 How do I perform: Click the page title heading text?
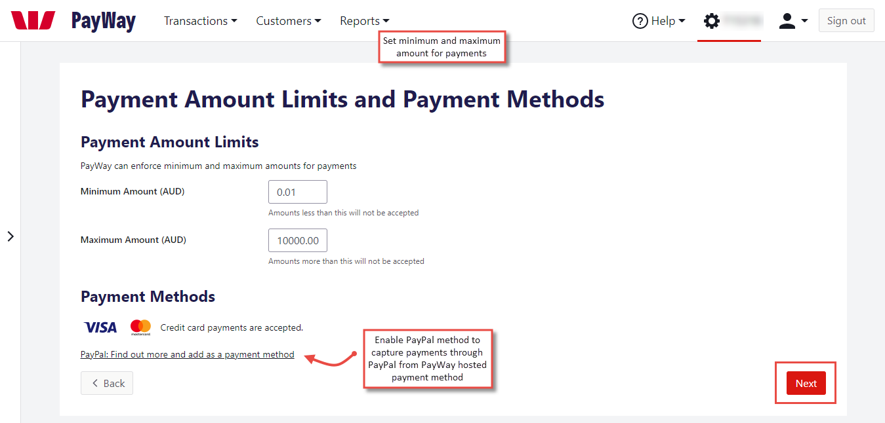pos(342,100)
